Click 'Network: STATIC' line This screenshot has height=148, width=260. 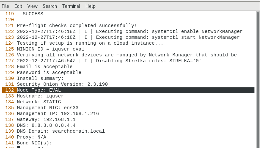[39, 102]
